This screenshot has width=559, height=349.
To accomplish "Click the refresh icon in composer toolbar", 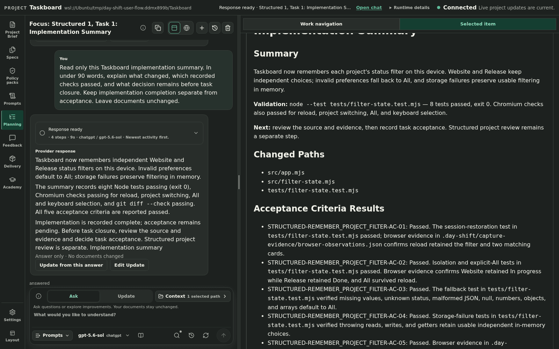I will coord(206,335).
